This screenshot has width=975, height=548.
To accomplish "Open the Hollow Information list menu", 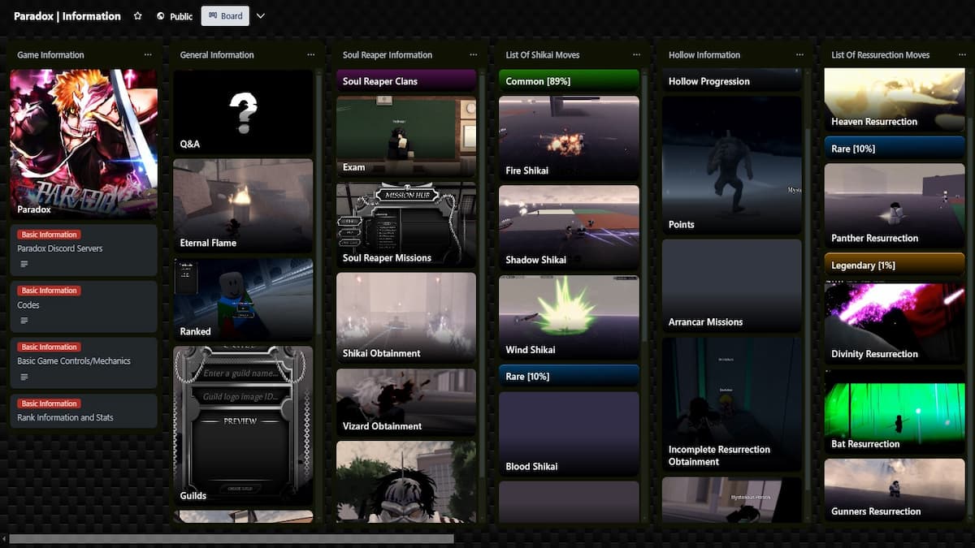I will point(799,54).
